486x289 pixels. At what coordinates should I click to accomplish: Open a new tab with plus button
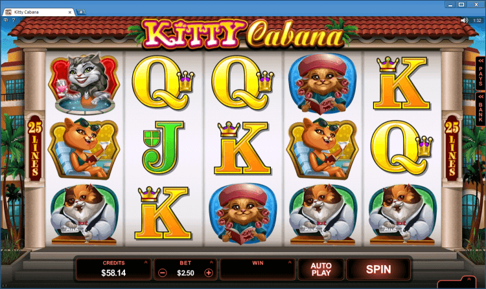[81, 12]
